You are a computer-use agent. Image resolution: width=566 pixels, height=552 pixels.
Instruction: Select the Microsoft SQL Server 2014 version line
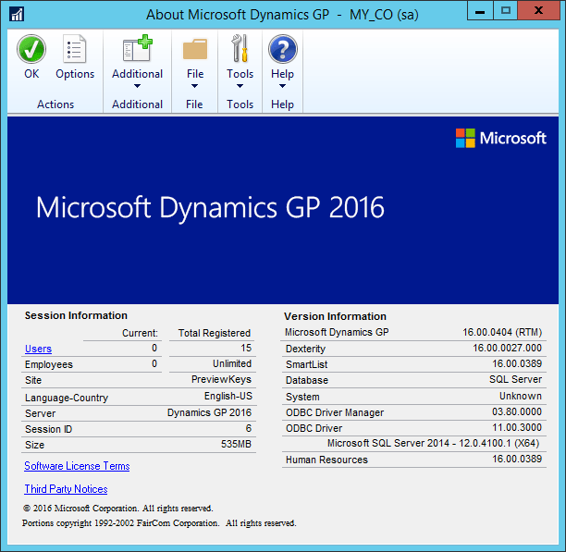(x=433, y=444)
